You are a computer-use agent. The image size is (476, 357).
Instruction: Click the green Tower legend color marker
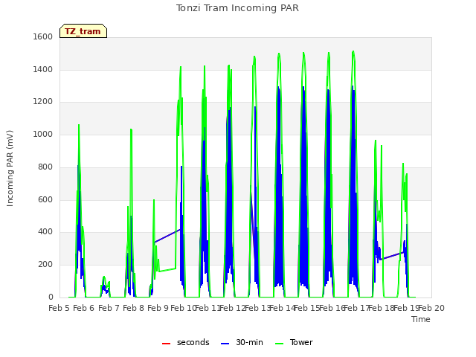[x=279, y=344]
